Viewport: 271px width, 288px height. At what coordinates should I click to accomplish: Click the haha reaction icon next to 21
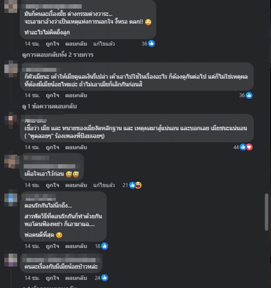coord(138,185)
